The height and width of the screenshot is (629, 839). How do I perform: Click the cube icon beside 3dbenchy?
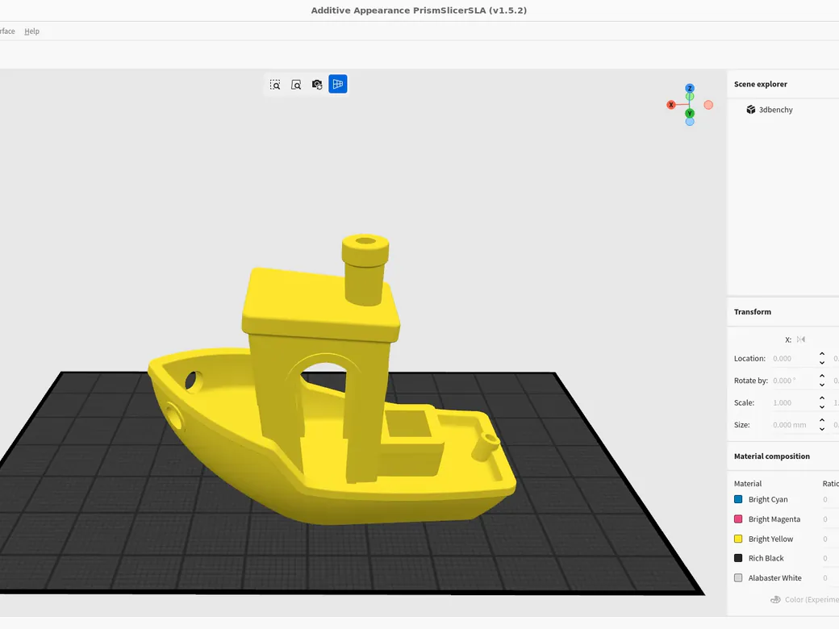[x=751, y=110]
